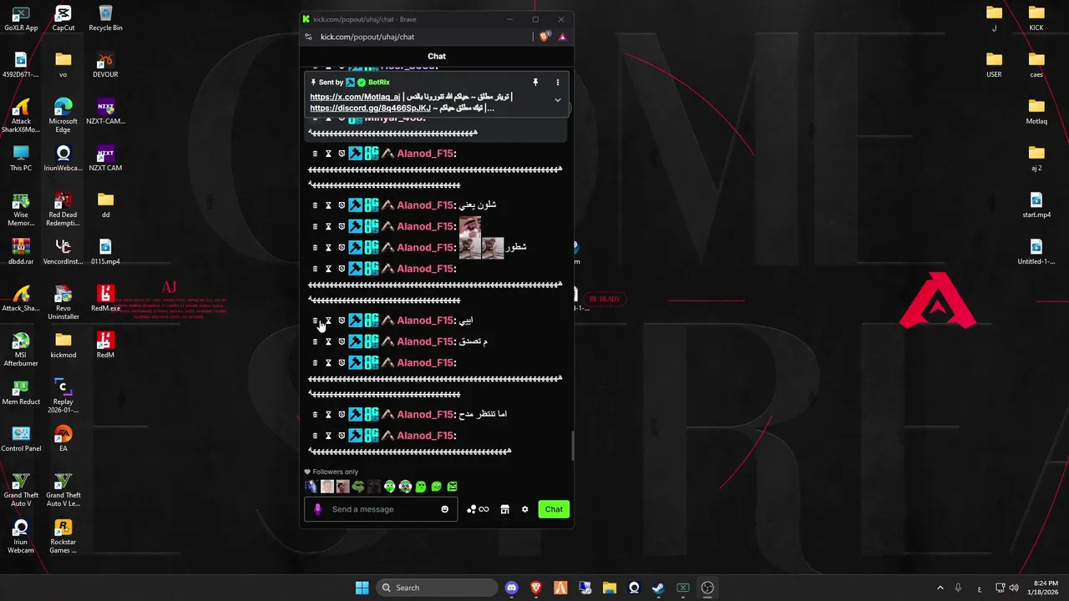Open Brave Shields icon in address bar
This screenshot has width=1069, height=601.
coord(545,37)
